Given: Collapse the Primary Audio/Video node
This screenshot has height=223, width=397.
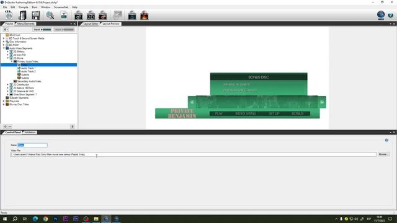Looking at the screenshot, I should 11,61.
